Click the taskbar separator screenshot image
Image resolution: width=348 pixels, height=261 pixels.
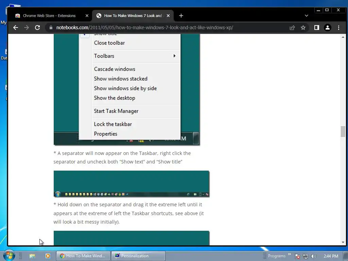(132, 184)
